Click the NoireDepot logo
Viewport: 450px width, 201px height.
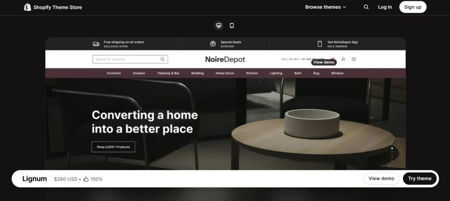coord(225,60)
